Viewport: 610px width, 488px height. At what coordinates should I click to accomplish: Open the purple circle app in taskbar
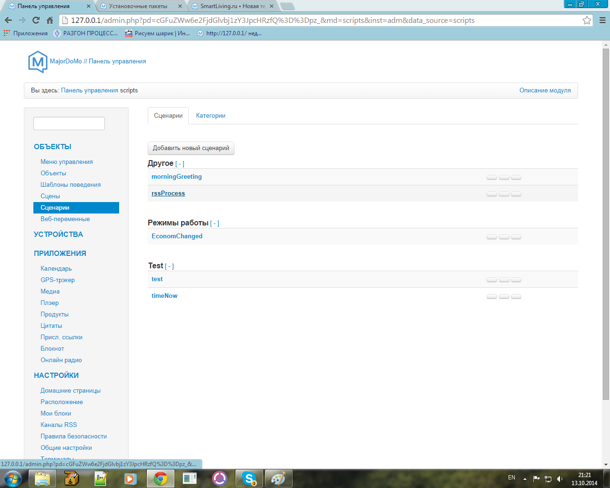[219, 478]
